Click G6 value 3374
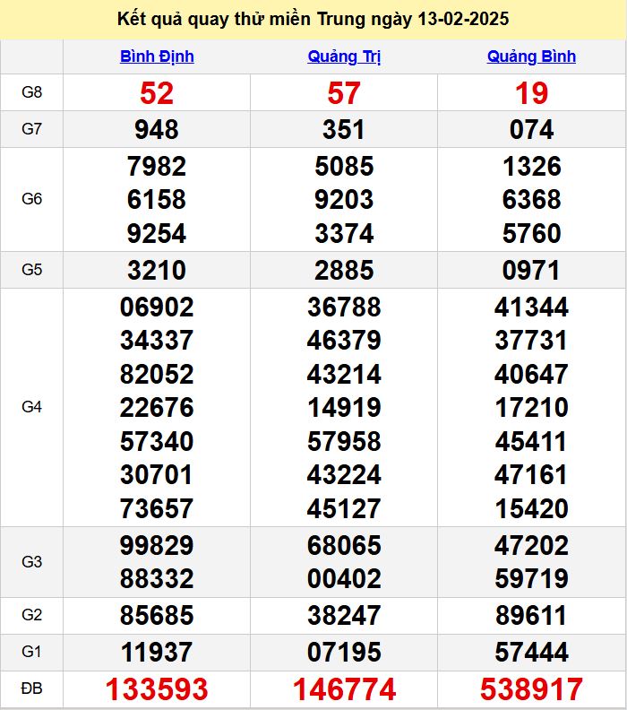Screen dimensions: 627x710 (344, 234)
